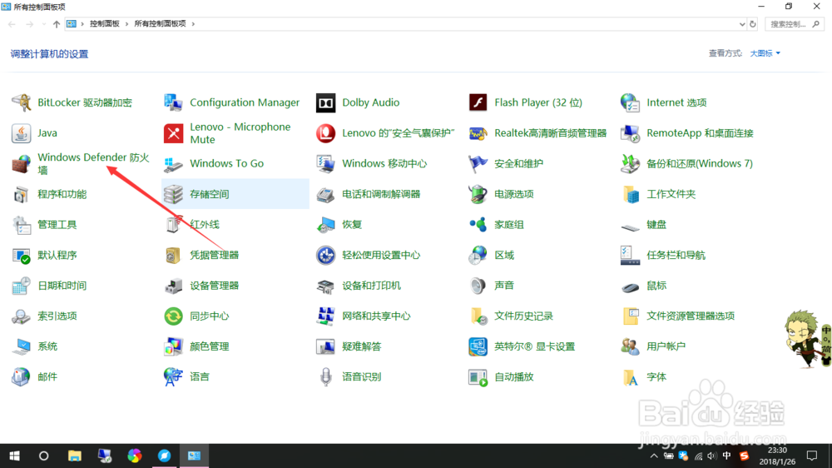Open Windows To Go icon
The image size is (832, 468).
coord(174,163)
